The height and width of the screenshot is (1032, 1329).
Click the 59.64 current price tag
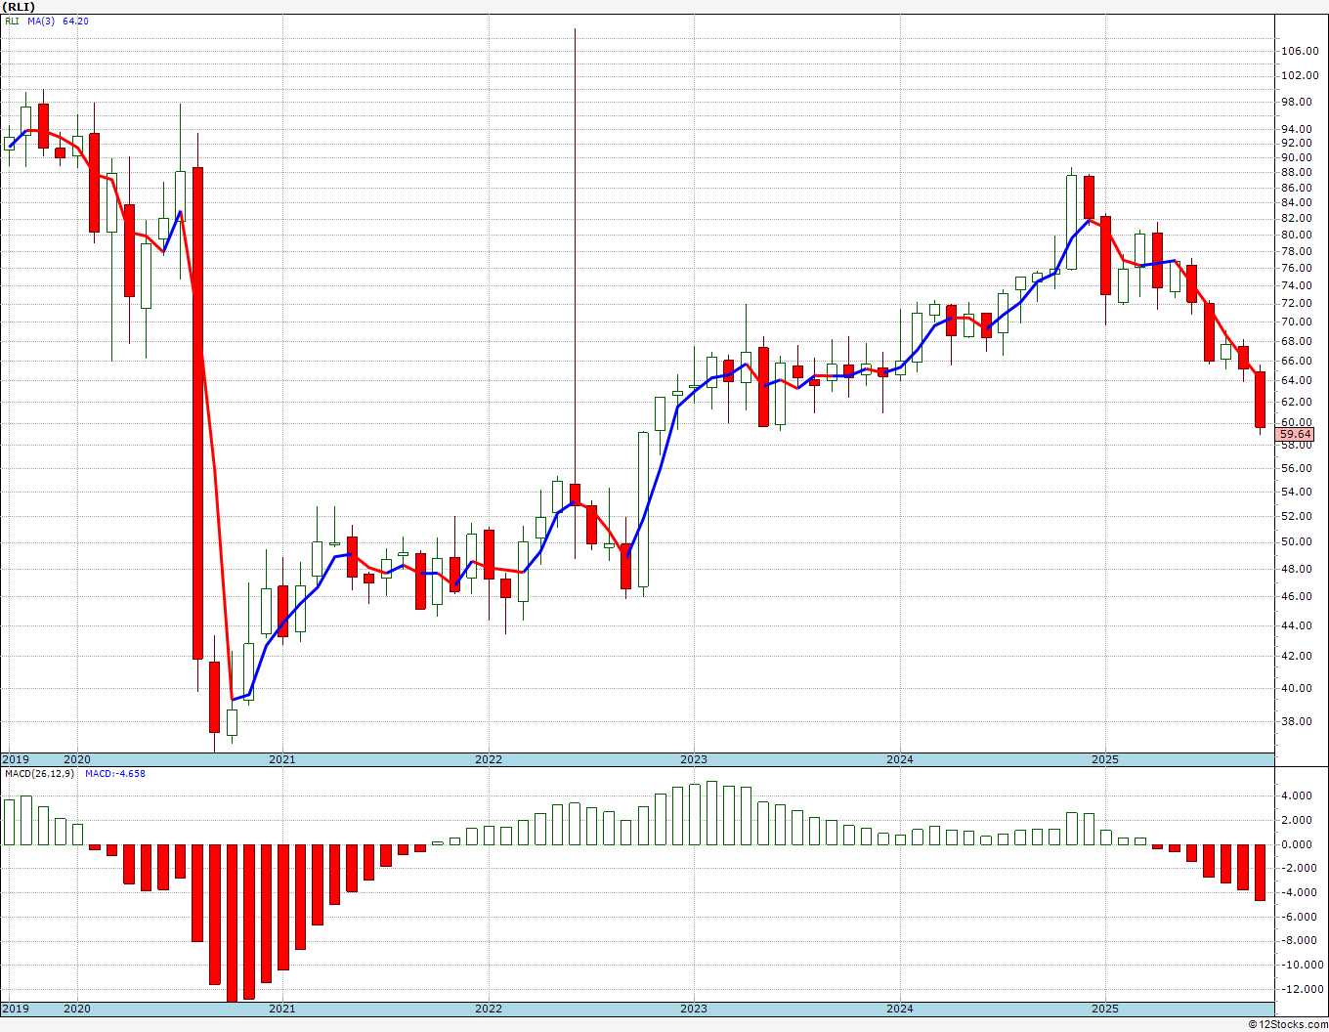[1296, 434]
